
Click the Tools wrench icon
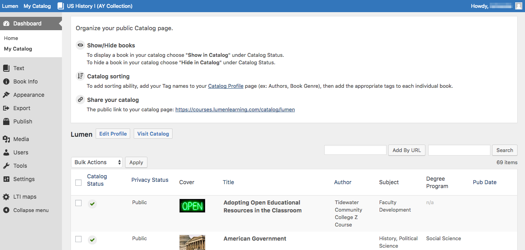[x=6, y=166]
